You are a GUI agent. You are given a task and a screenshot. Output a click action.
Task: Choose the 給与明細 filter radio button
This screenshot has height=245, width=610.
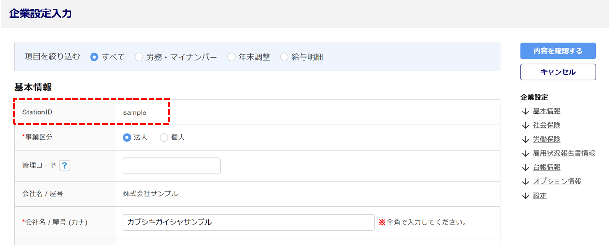pyautogui.click(x=285, y=57)
